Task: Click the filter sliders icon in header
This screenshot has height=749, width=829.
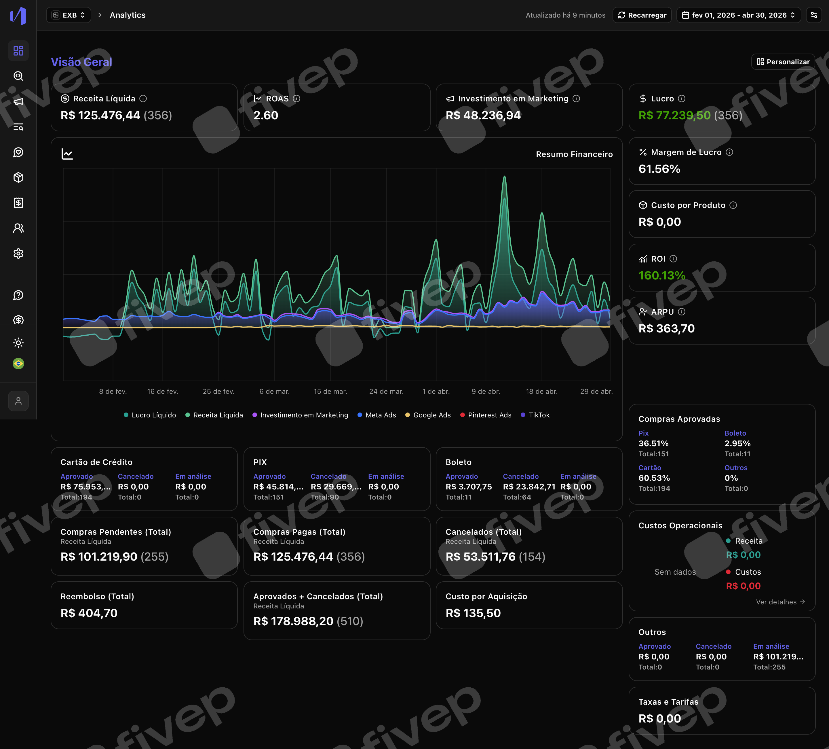Action: [814, 15]
